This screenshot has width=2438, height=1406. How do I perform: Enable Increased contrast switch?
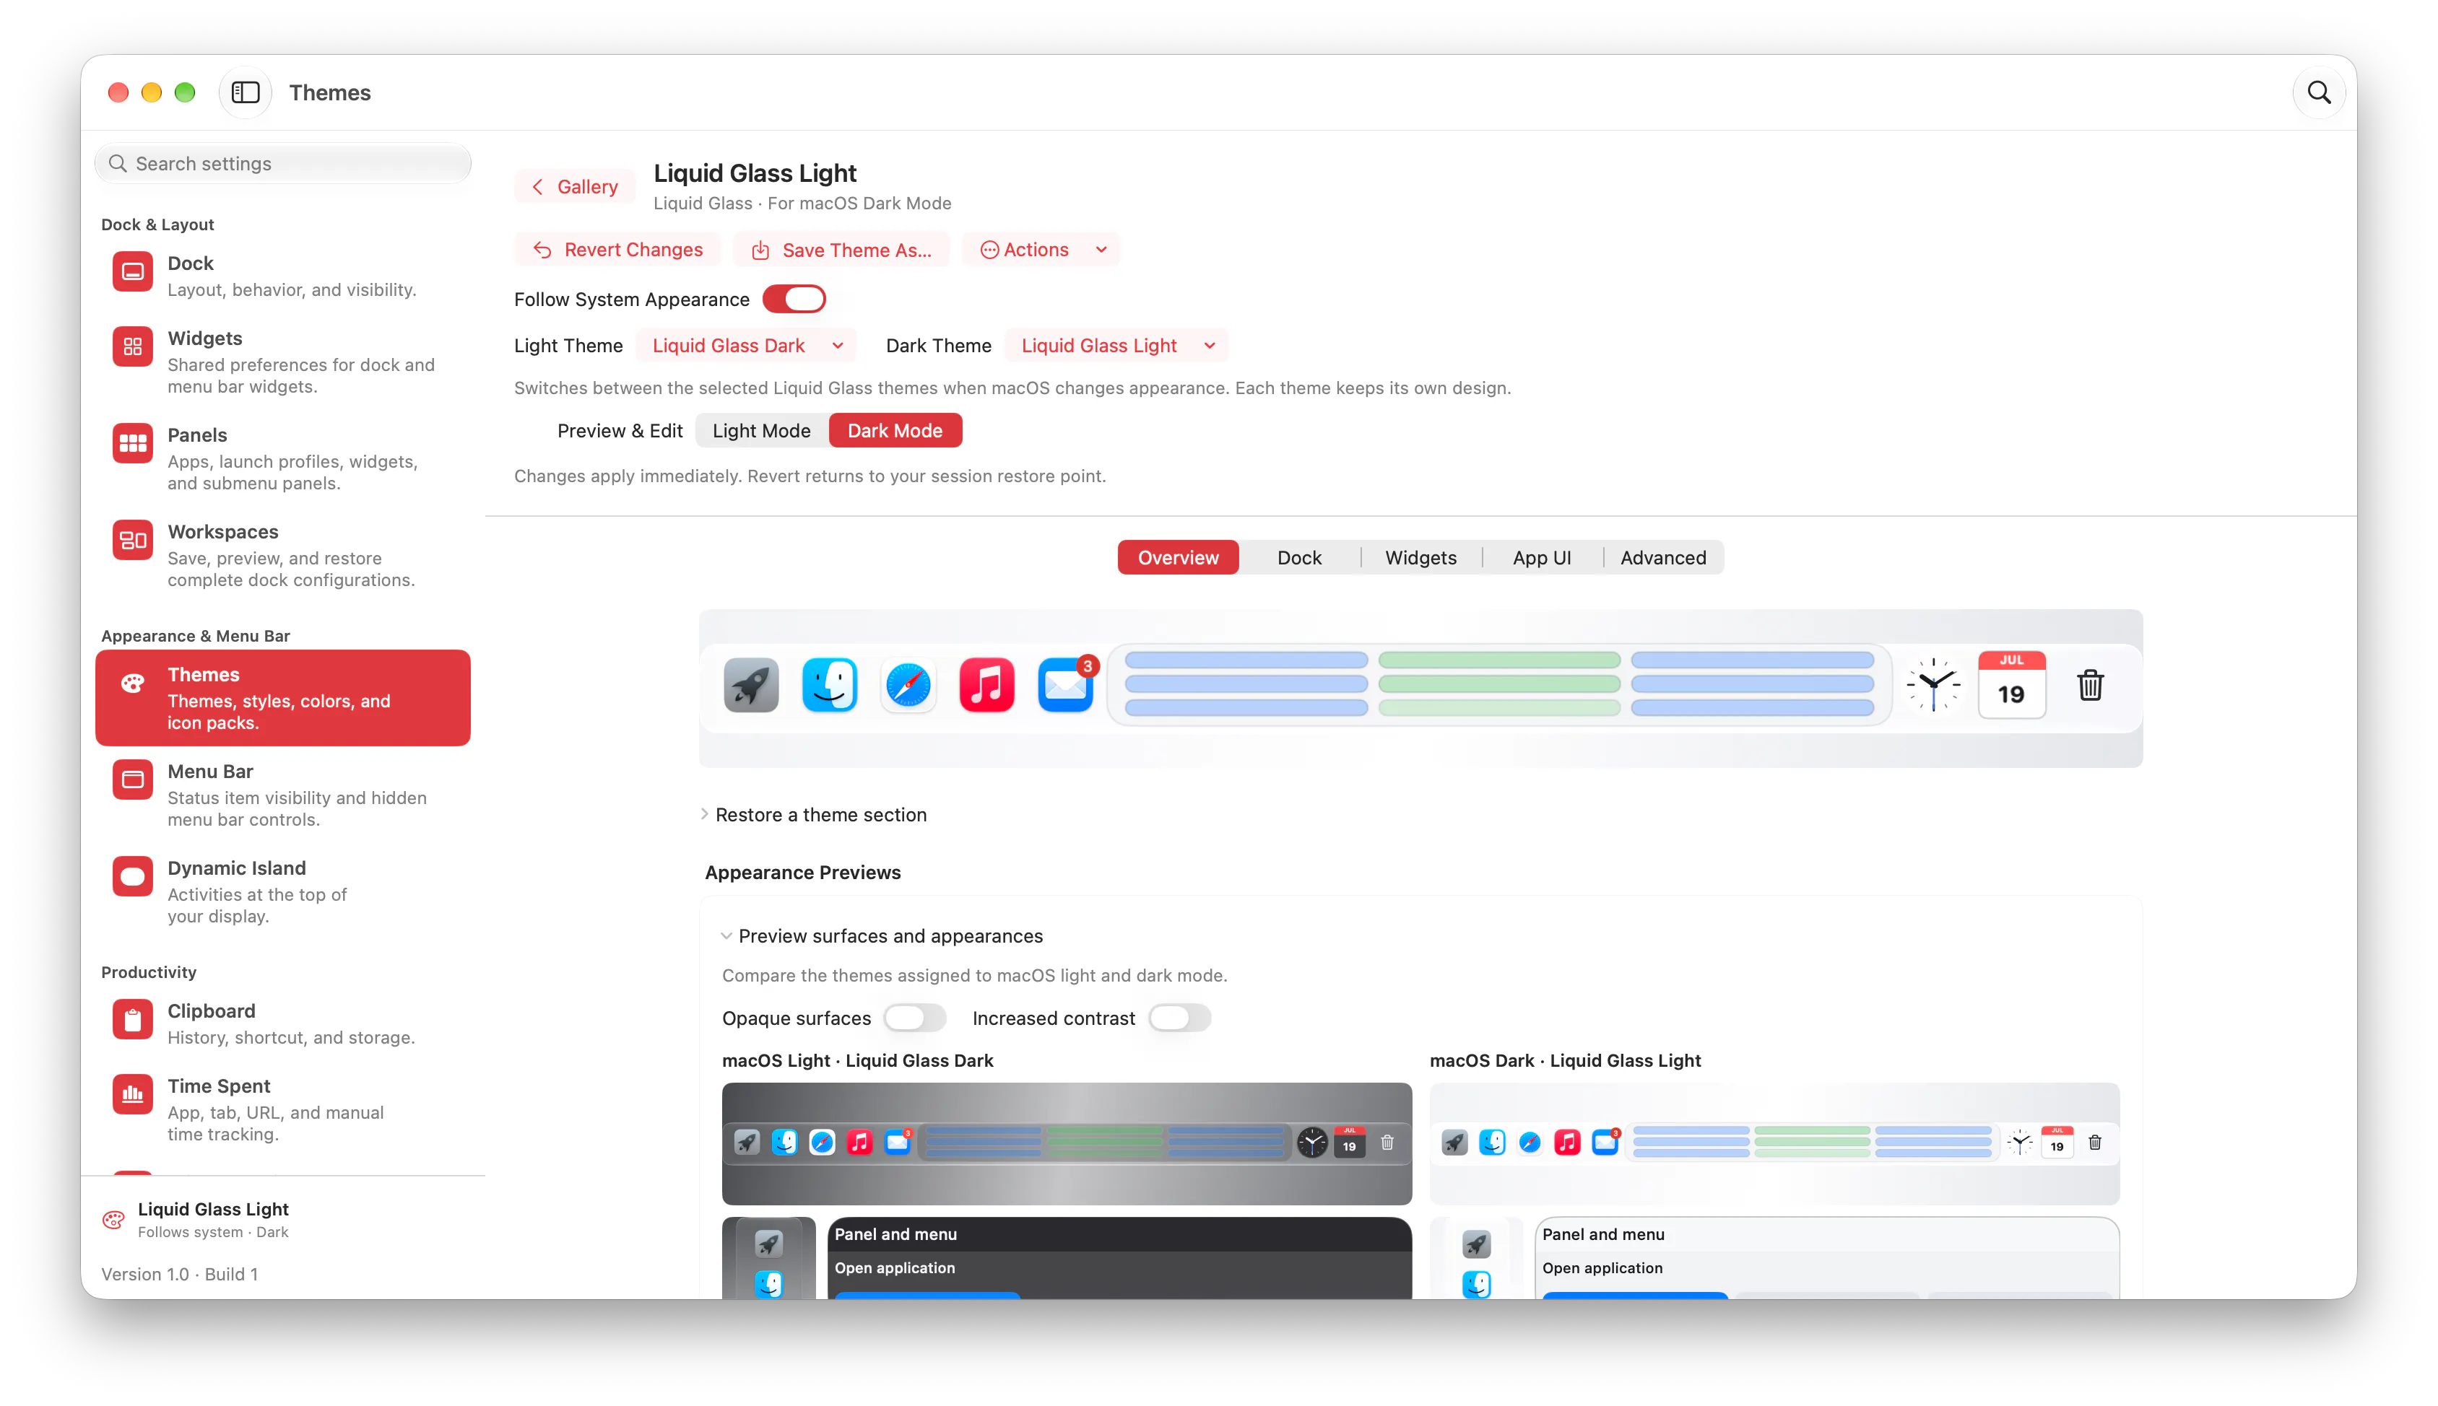click(1179, 1018)
